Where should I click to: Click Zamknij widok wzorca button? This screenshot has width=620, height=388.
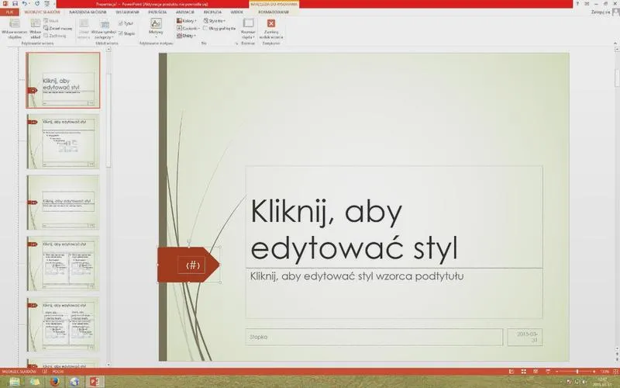pyautogui.click(x=270, y=29)
